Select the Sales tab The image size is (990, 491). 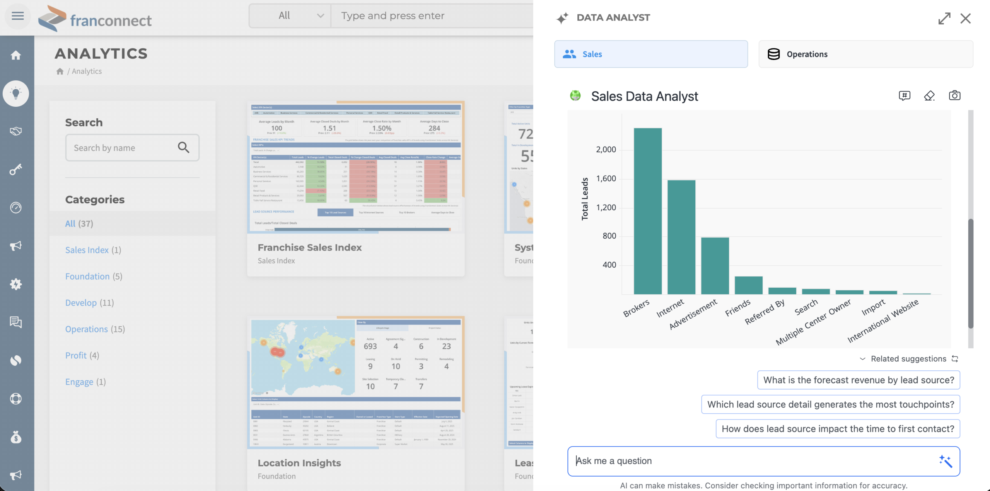pos(651,54)
